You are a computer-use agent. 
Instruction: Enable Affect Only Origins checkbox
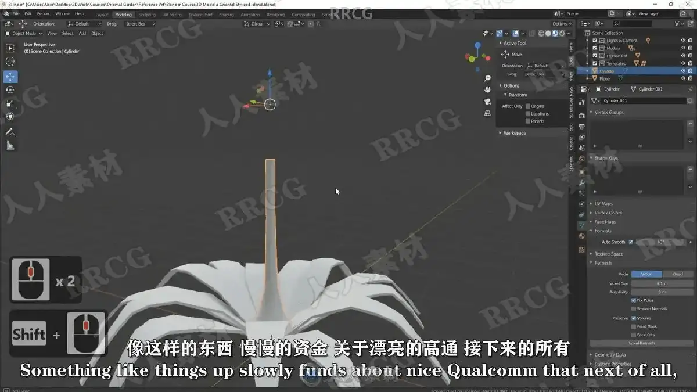527,106
